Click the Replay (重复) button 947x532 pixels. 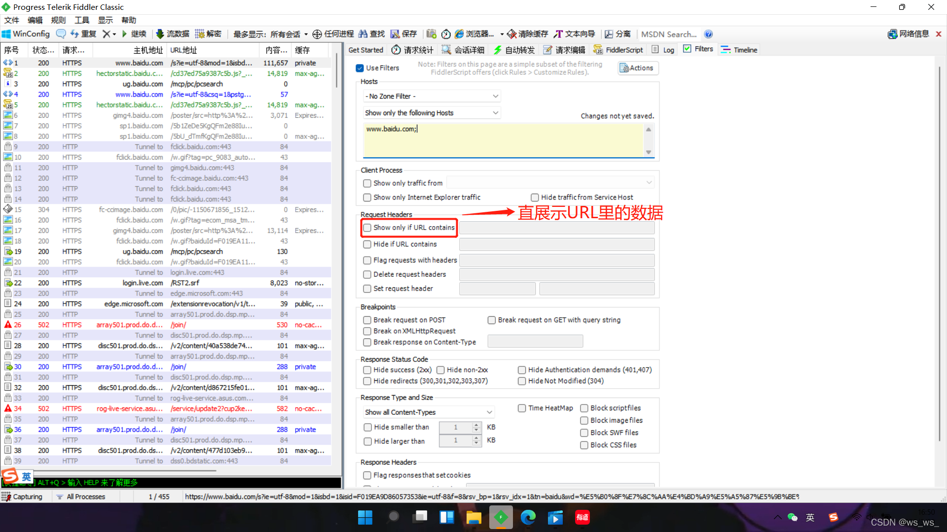click(x=83, y=34)
